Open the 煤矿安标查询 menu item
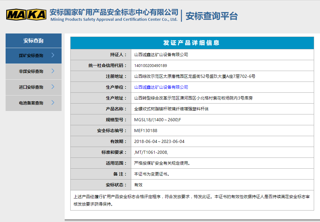 click(x=31, y=56)
